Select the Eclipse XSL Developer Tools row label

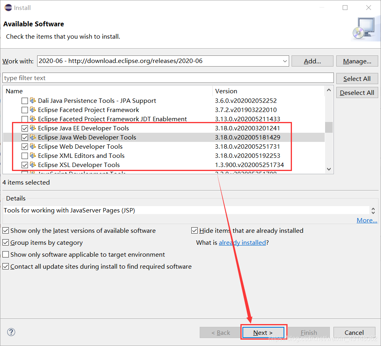click(79, 165)
